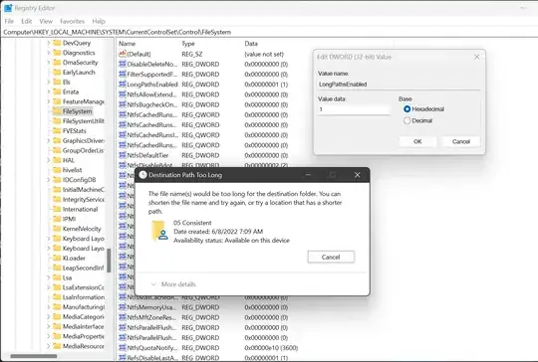Image resolution: width=538 pixels, height=362 pixels.
Task: Minimize the Destination Path Too Long dialog
Action: 308,175
